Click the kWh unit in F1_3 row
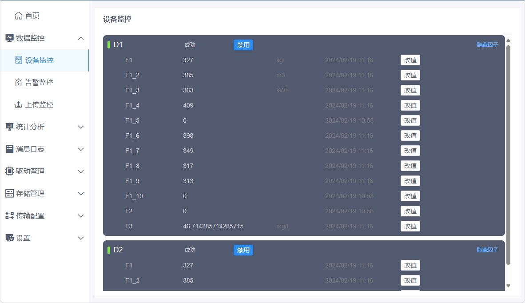The image size is (525, 303). click(x=282, y=90)
